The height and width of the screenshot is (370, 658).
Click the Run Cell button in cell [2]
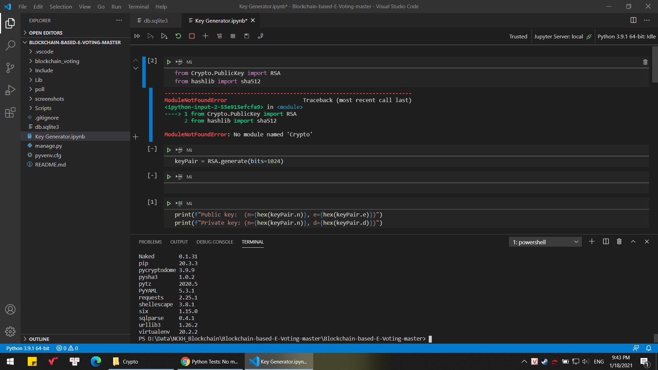[168, 62]
